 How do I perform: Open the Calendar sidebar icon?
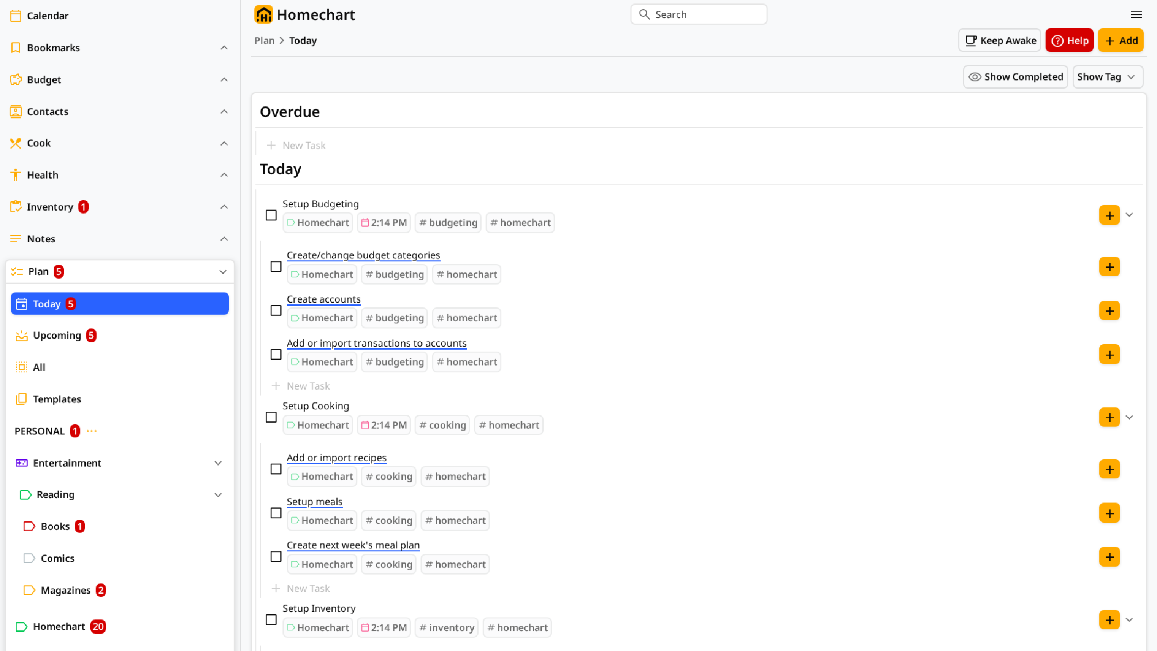click(16, 16)
